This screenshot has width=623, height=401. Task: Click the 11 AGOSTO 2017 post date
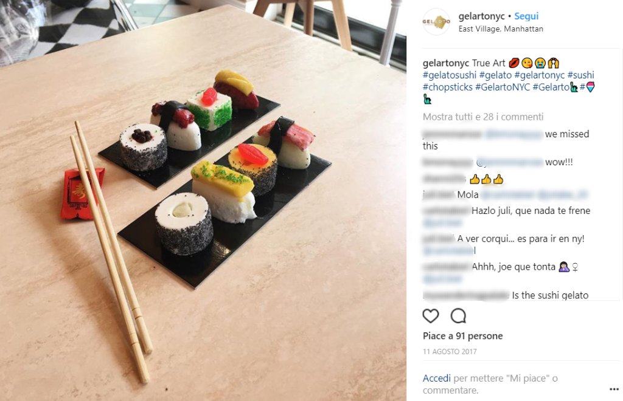pyautogui.click(x=450, y=351)
